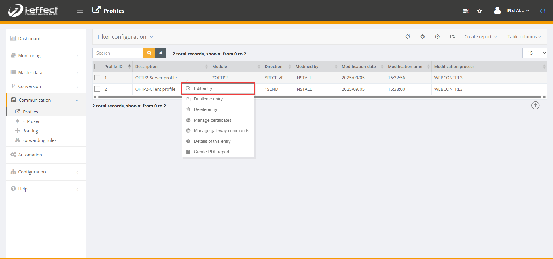
Task: Click the Search input field
Action: coord(118,53)
